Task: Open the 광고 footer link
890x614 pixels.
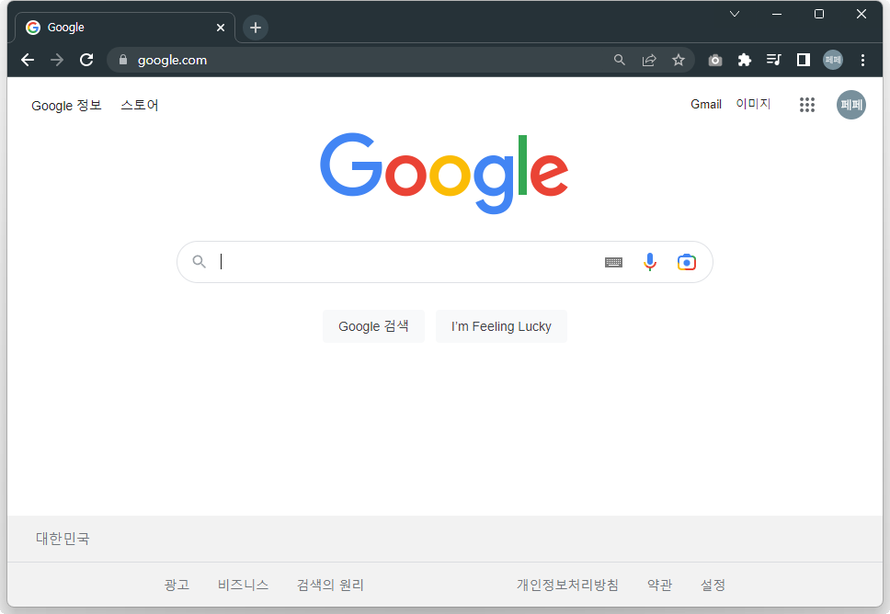Action: click(177, 585)
